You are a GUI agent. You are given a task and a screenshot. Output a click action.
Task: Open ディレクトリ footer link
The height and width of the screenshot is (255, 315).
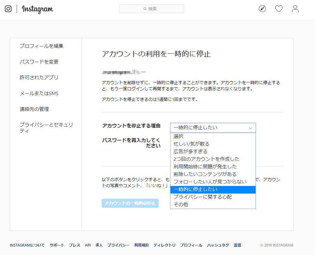[x=164, y=245]
